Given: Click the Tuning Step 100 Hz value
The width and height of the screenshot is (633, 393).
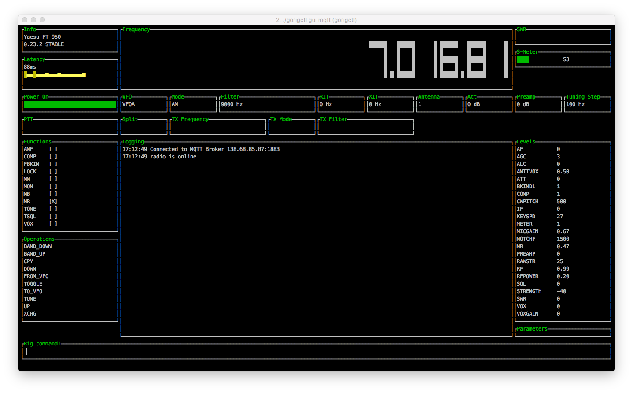Looking at the screenshot, I should [x=575, y=104].
